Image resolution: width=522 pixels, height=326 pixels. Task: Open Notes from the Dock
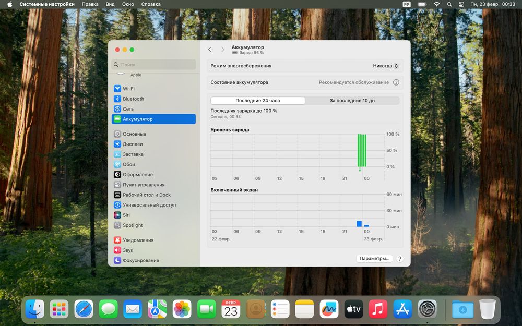point(304,309)
